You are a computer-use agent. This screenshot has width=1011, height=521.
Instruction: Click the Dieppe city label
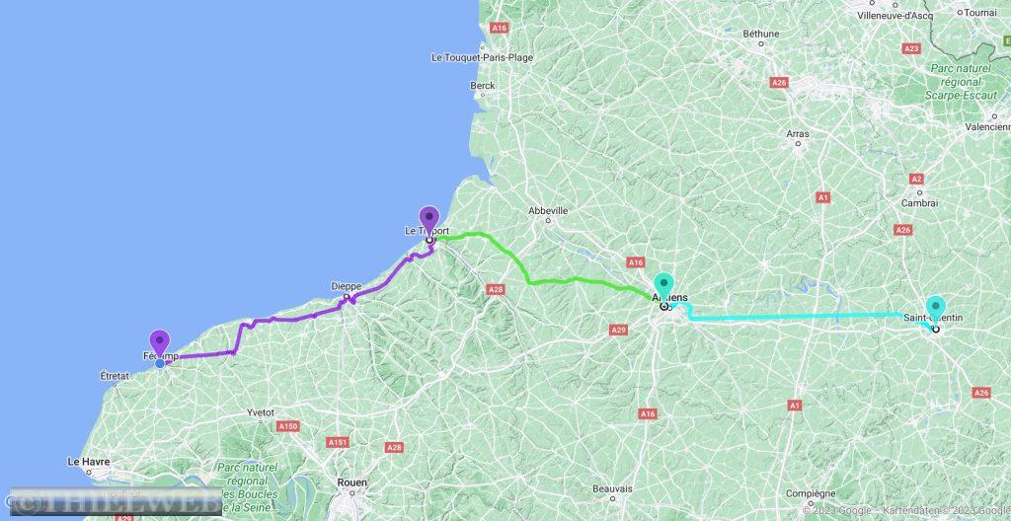[347, 286]
